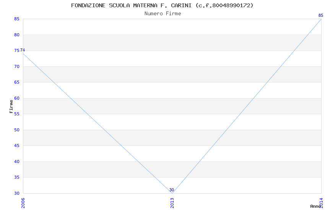Click the x-axis year 2014

(x=321, y=203)
